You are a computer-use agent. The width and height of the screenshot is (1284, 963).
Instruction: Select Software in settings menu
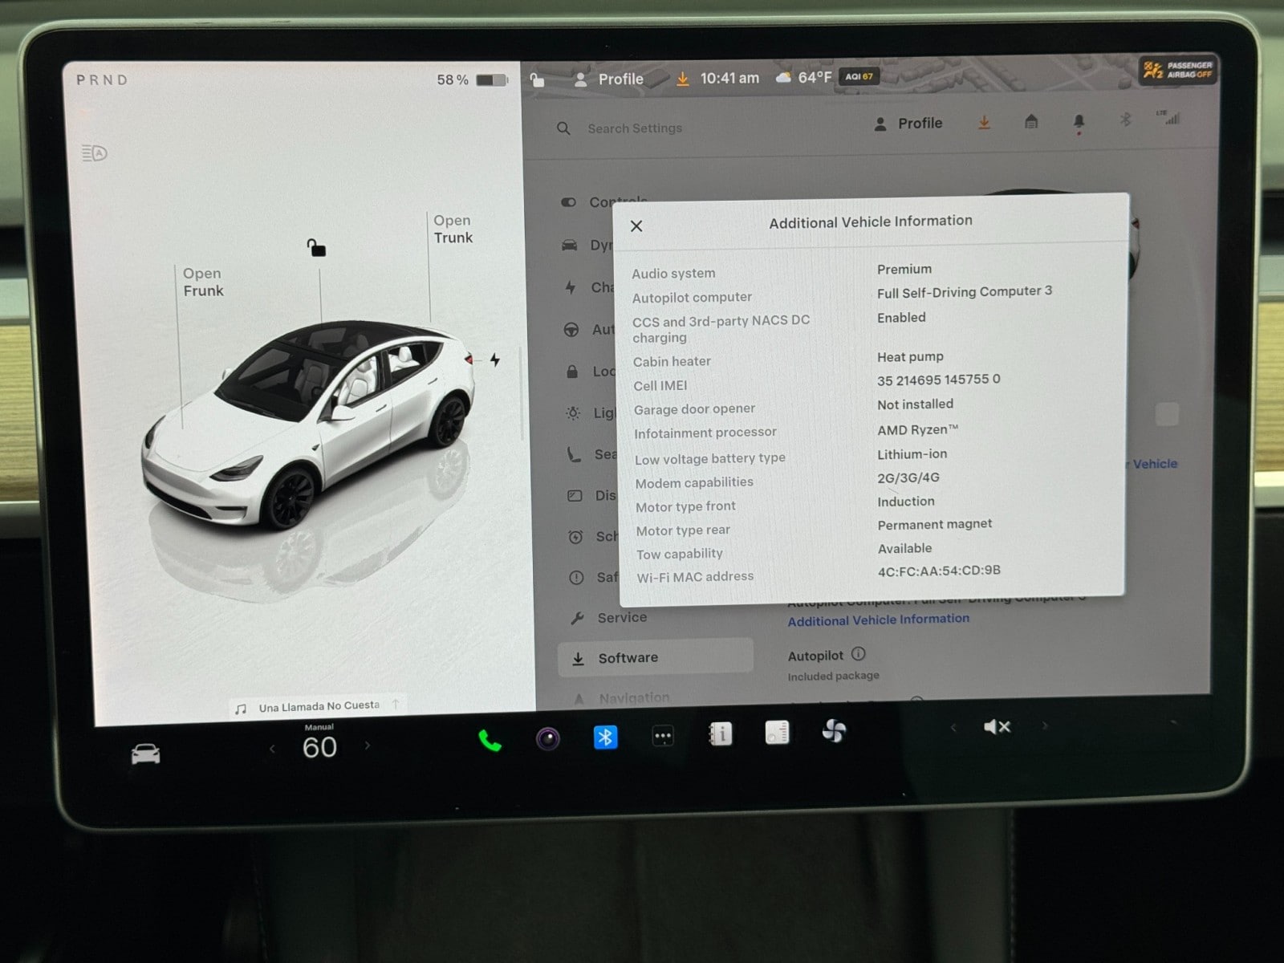tap(628, 658)
